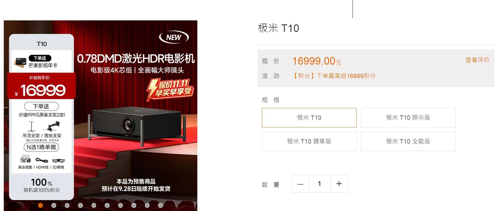The width and height of the screenshot is (500, 211).
Task: Select the first orange carousel dot
Action: pyautogui.click(x=40, y=205)
